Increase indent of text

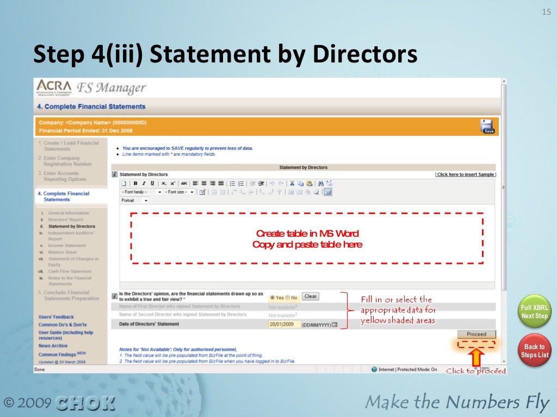pos(261,184)
